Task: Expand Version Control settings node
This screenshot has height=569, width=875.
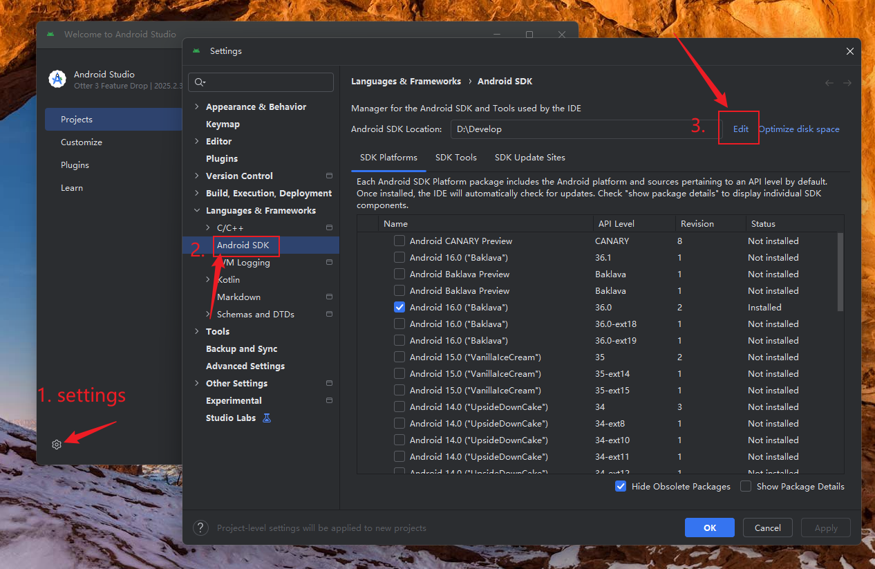Action: click(197, 176)
